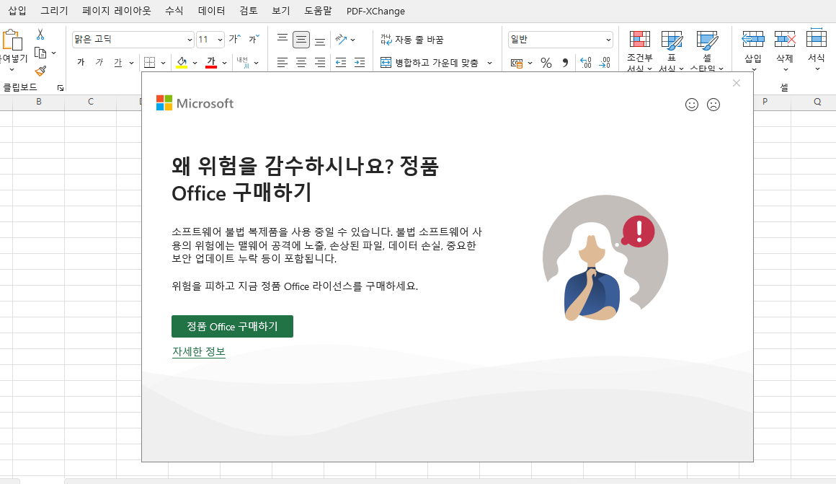The width and height of the screenshot is (836, 484).
Task: Open the borders dropdown arrow
Action: click(163, 63)
